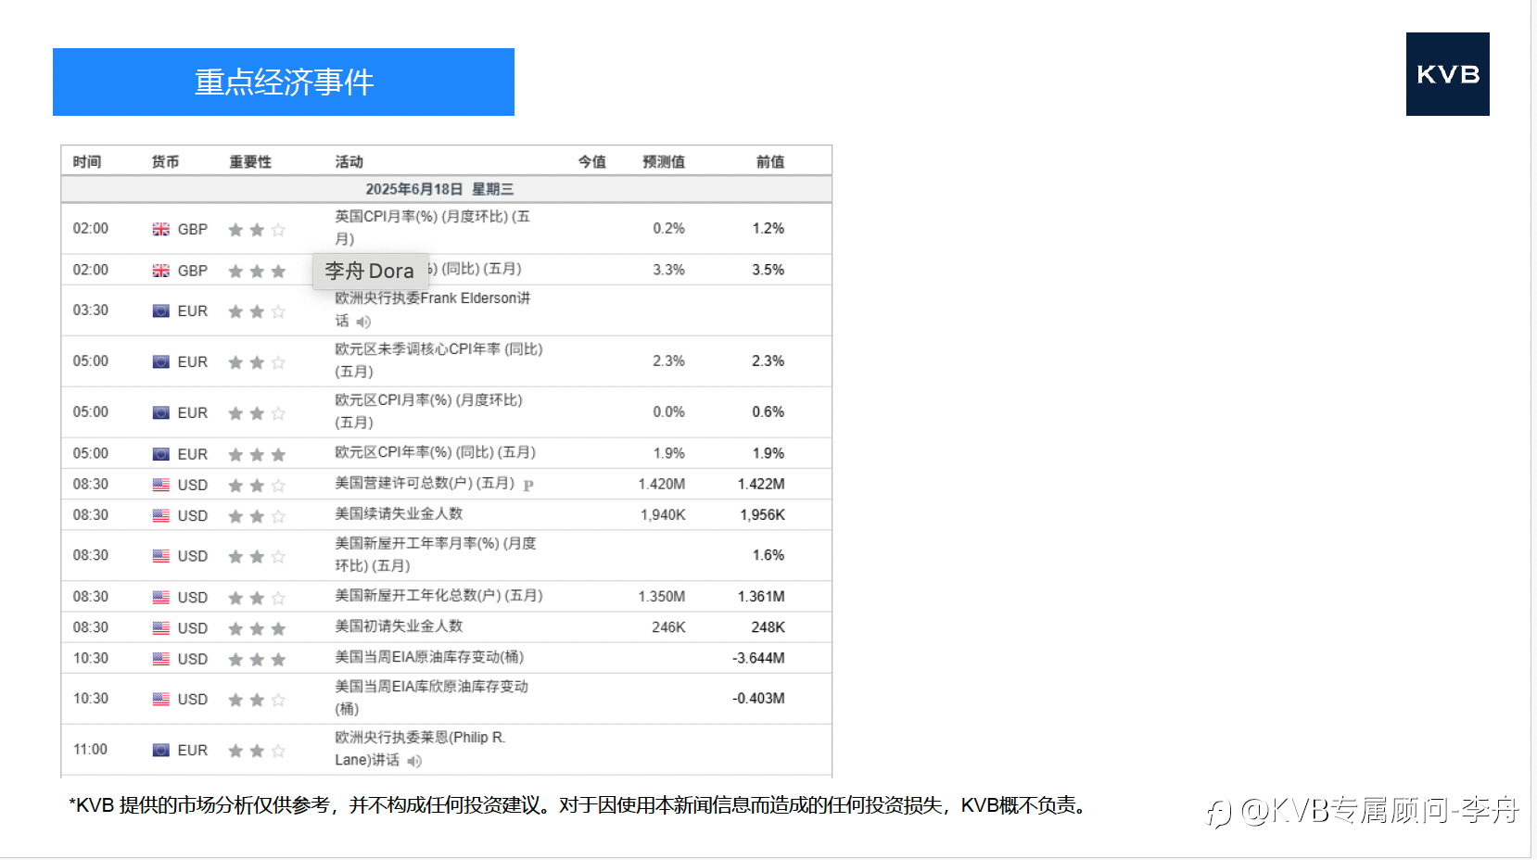1537x860 pixels.
Task: Click the star rating of 欧元区CPI年率 row
Action: pyautogui.click(x=257, y=454)
